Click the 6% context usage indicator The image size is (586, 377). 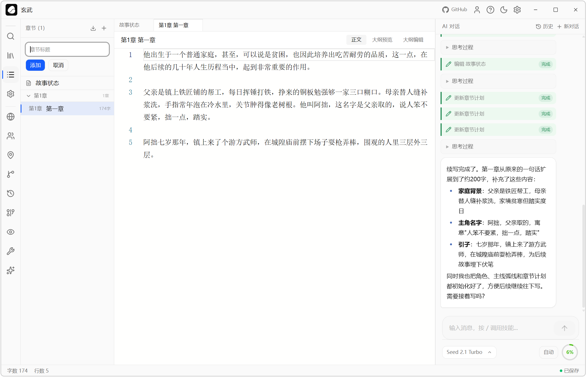click(570, 352)
